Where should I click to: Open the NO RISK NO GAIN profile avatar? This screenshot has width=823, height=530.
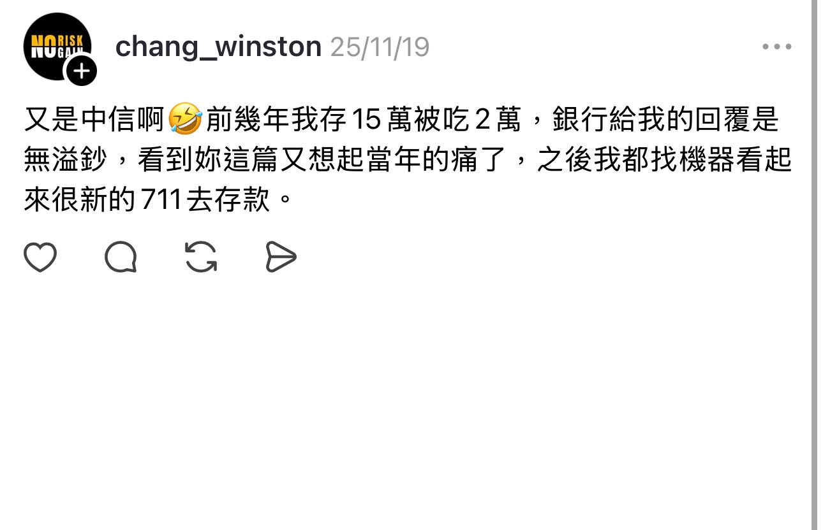[57, 47]
